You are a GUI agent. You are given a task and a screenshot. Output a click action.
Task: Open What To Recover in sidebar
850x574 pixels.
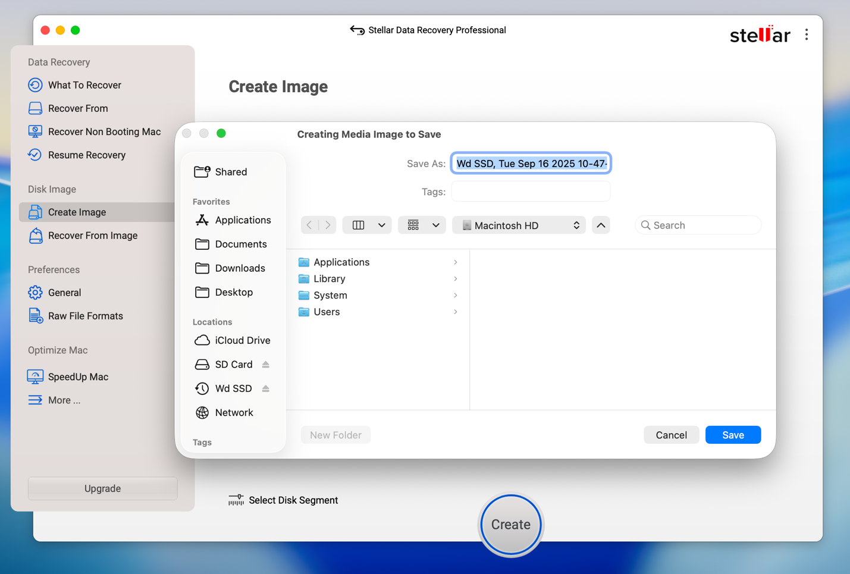click(84, 85)
